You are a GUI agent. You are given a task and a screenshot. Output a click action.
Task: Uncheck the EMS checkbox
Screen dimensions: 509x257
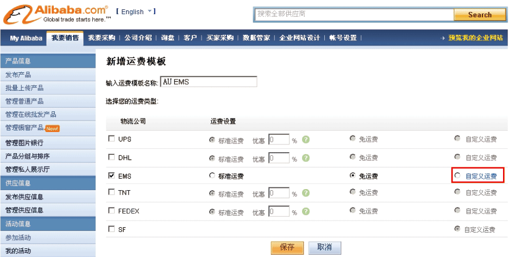coord(111,175)
